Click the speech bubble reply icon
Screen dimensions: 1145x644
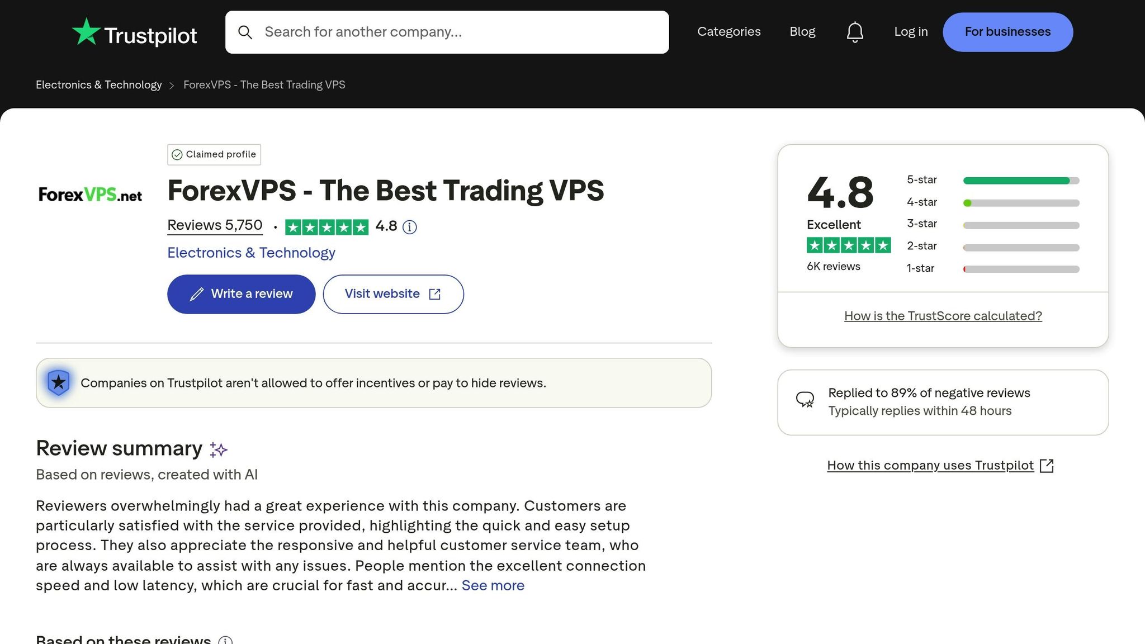pyautogui.click(x=806, y=398)
